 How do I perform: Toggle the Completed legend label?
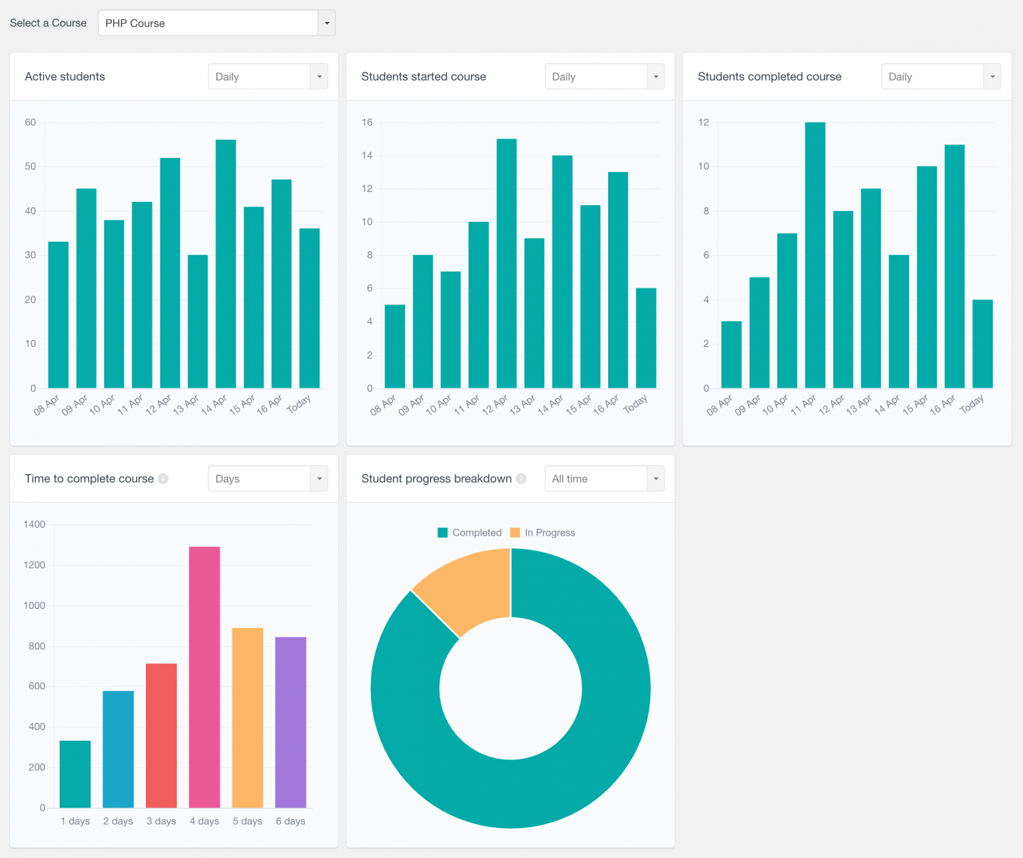click(476, 533)
